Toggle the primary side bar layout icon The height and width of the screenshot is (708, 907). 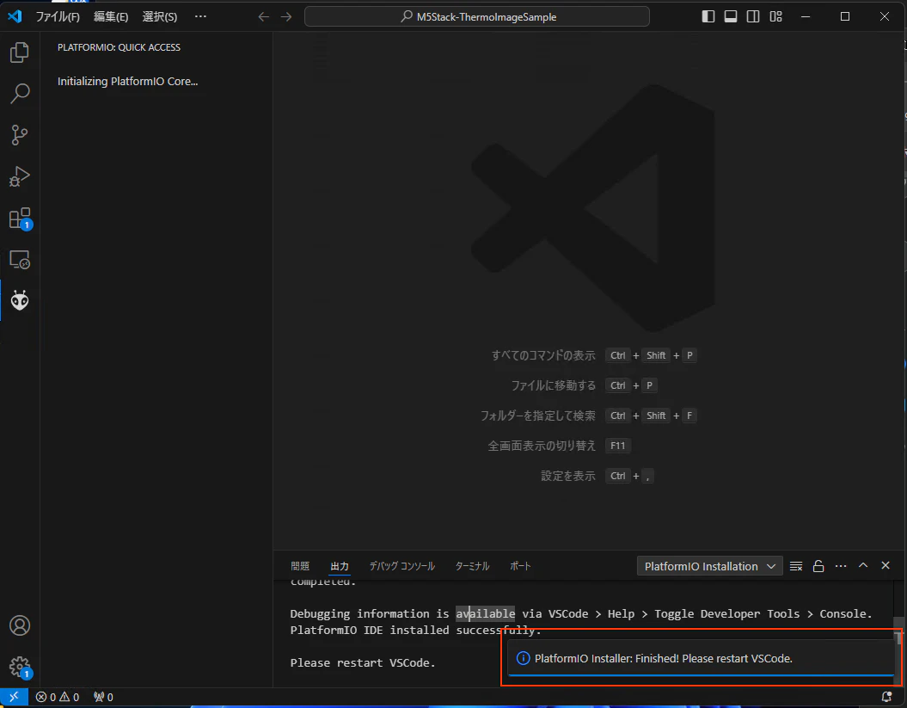pos(708,16)
